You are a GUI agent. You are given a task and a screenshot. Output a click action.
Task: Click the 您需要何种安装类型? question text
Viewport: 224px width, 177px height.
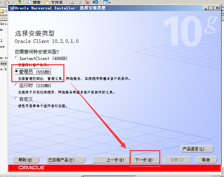[37, 52]
